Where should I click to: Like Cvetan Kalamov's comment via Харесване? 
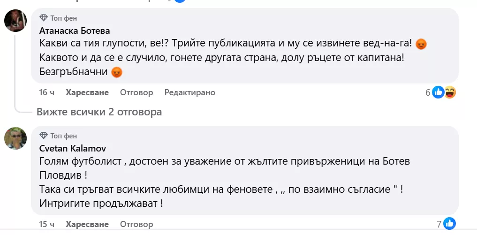click(87, 224)
